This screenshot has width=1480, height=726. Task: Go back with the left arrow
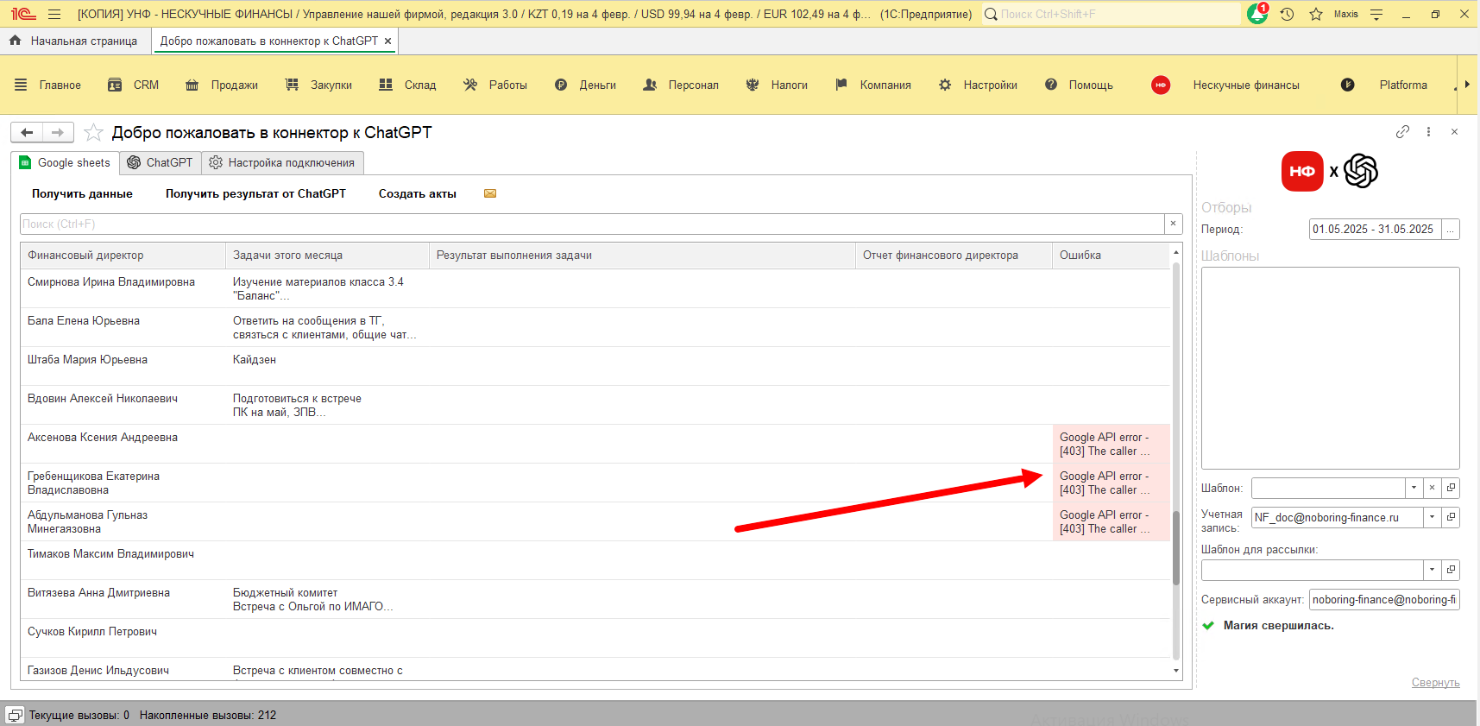coord(27,132)
